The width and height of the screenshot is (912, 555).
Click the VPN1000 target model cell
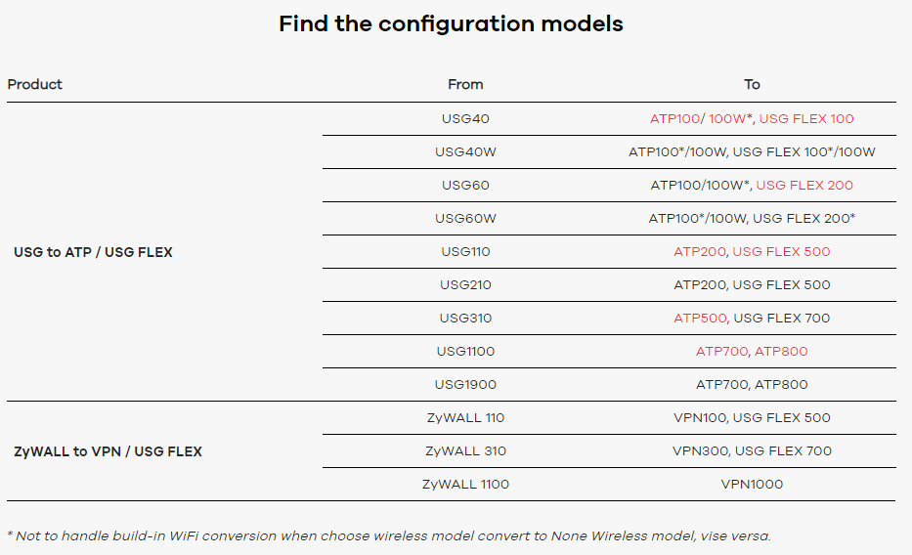tap(752, 485)
